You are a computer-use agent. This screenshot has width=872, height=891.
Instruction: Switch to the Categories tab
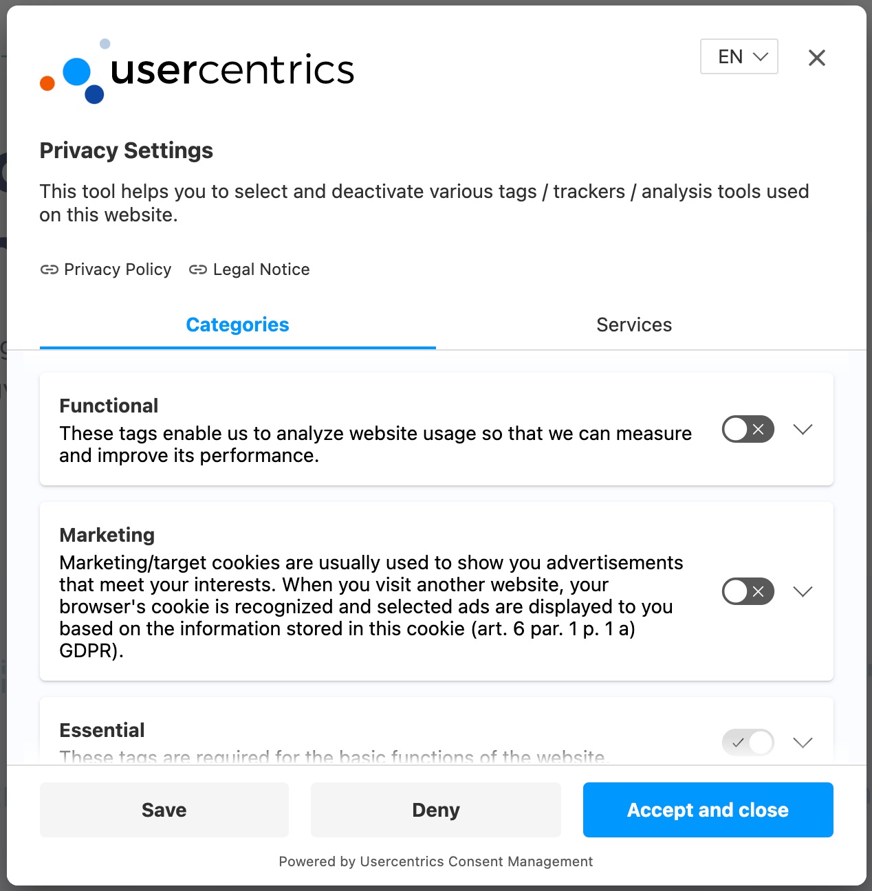point(237,325)
